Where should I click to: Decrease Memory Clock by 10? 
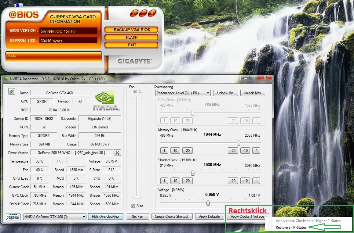click(x=175, y=151)
